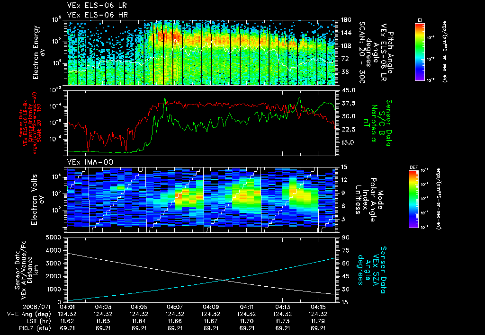Select the 'VEx IMA-00' panel title
Screen dimensions: 485x335
[90, 162]
